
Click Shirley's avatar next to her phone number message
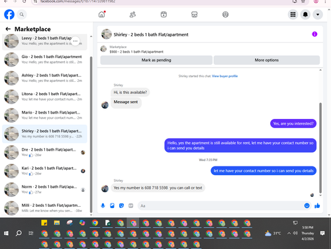105,188
